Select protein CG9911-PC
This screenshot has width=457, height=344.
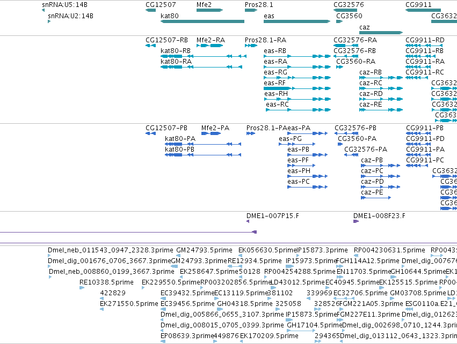point(425,161)
